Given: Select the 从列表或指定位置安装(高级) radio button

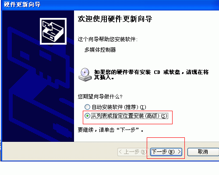Looking at the screenshot, I should click(x=87, y=116).
